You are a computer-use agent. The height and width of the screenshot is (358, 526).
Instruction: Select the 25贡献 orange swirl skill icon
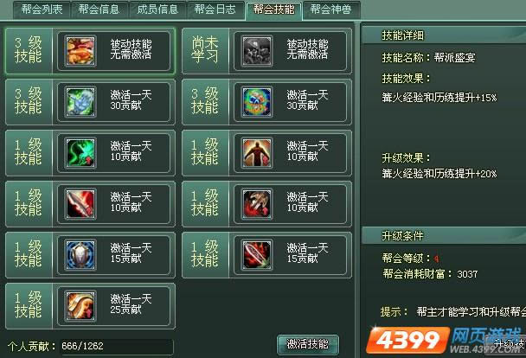[x=80, y=306]
